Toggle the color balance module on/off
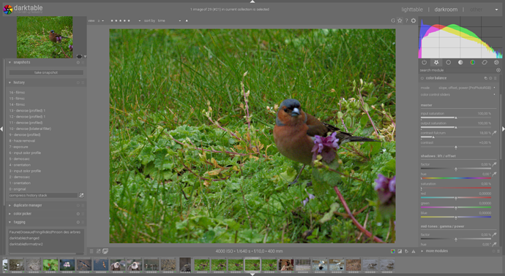This screenshot has width=505, height=276. [422, 78]
